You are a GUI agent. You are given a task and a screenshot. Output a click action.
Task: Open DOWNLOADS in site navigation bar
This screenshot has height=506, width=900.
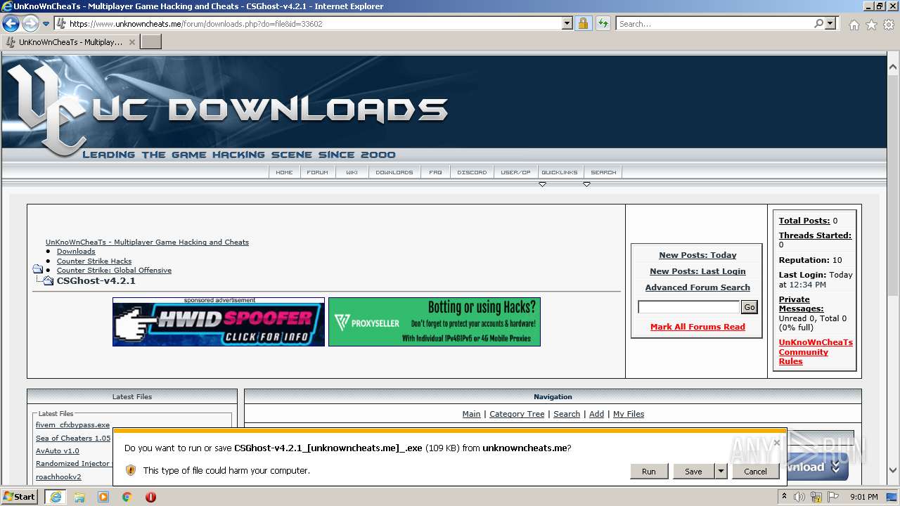pos(394,172)
